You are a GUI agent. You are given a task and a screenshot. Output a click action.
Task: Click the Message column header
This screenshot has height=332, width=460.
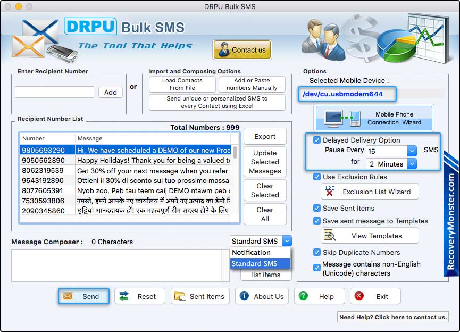coord(153,138)
